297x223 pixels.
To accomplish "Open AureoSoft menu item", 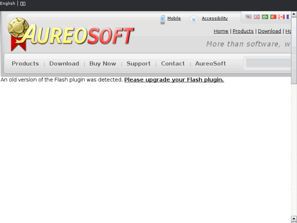I will [210, 63].
